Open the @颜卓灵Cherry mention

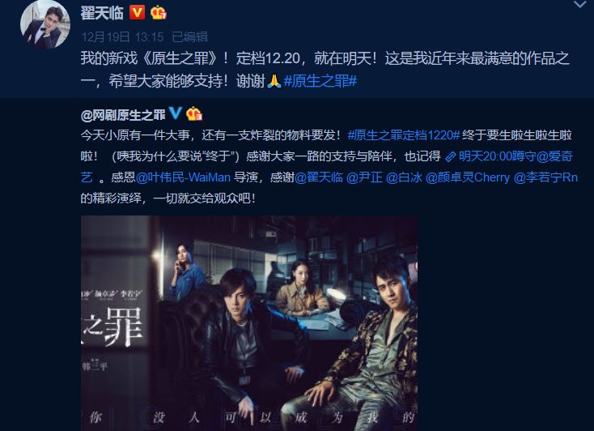click(468, 177)
